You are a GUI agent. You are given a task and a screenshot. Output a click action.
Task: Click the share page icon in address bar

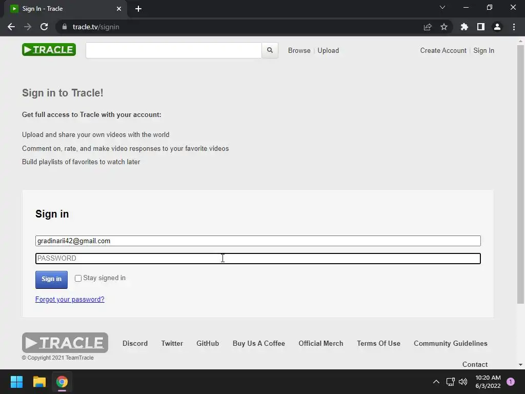(x=428, y=27)
